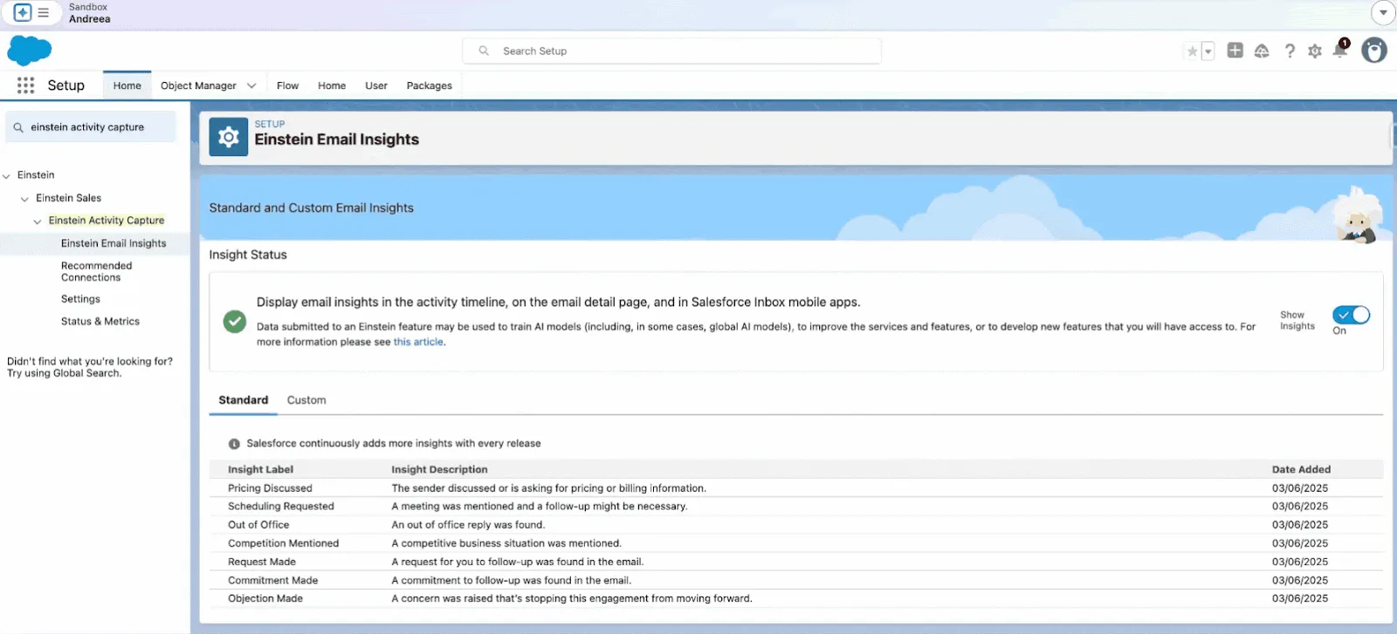Select the Out of Office row label
1397x634 pixels.
[258, 525]
